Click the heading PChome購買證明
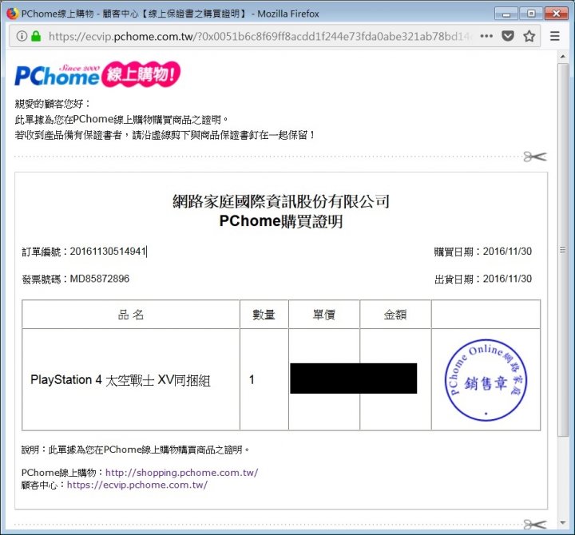The image size is (575, 535). point(281,221)
